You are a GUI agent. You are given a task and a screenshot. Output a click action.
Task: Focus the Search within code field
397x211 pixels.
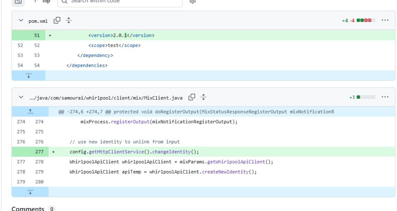point(120,2)
